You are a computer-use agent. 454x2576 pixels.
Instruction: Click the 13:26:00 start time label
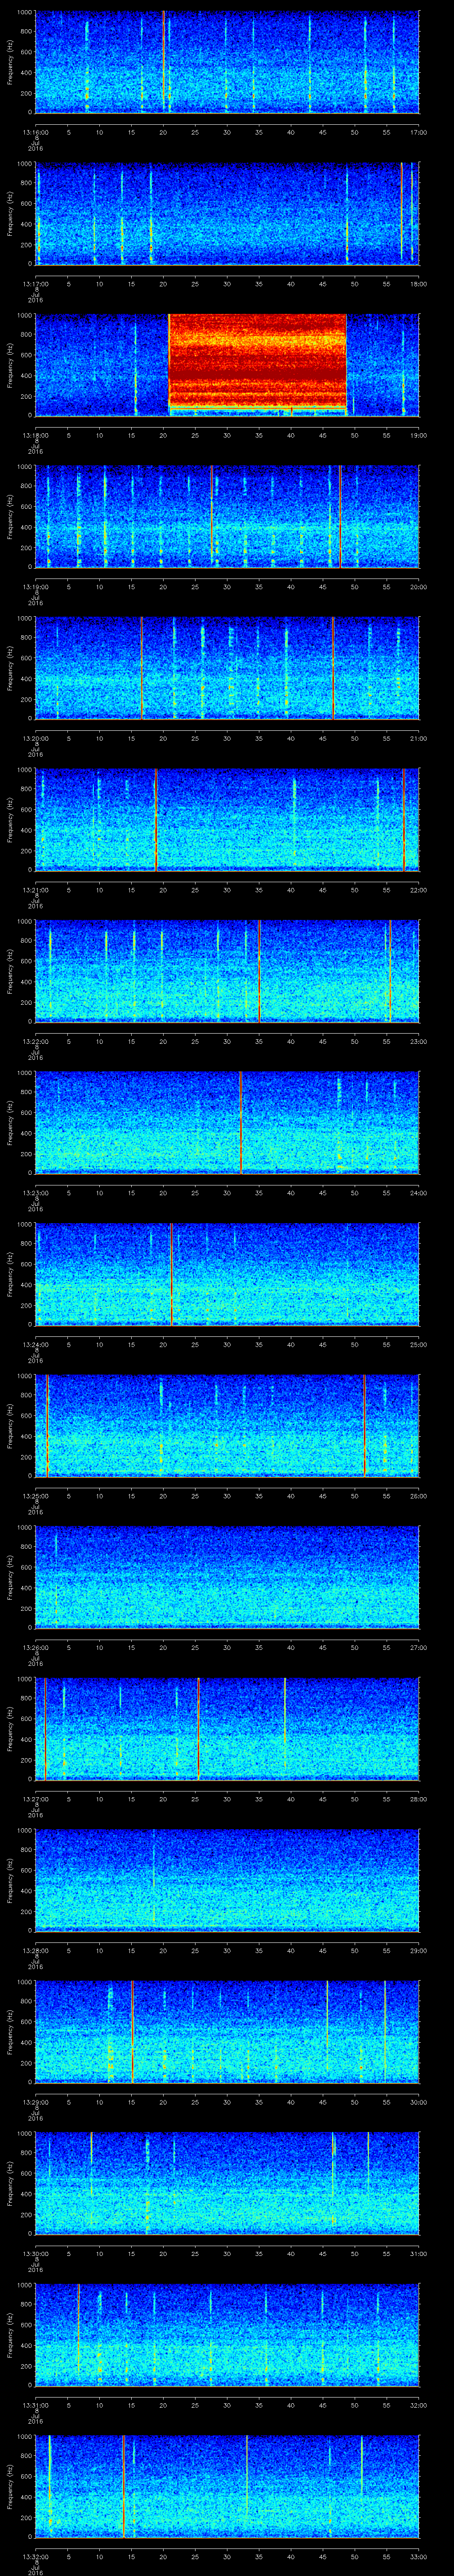point(36,1647)
